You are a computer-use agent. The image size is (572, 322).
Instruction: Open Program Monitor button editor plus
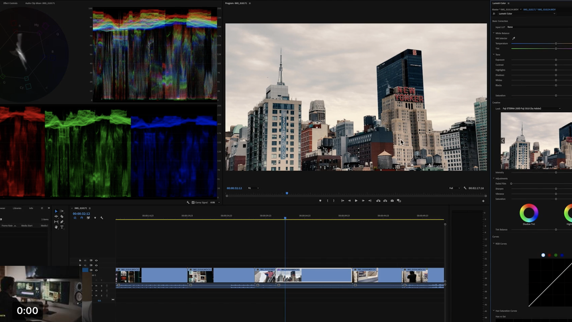[x=483, y=201]
